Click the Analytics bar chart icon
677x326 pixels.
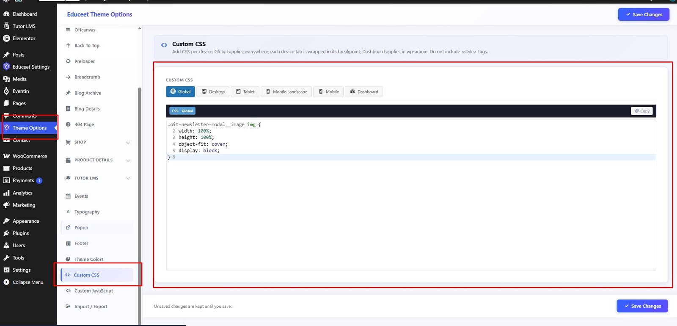6,193
